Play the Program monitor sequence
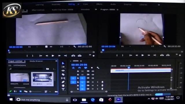 pyautogui.click(x=143, y=55)
